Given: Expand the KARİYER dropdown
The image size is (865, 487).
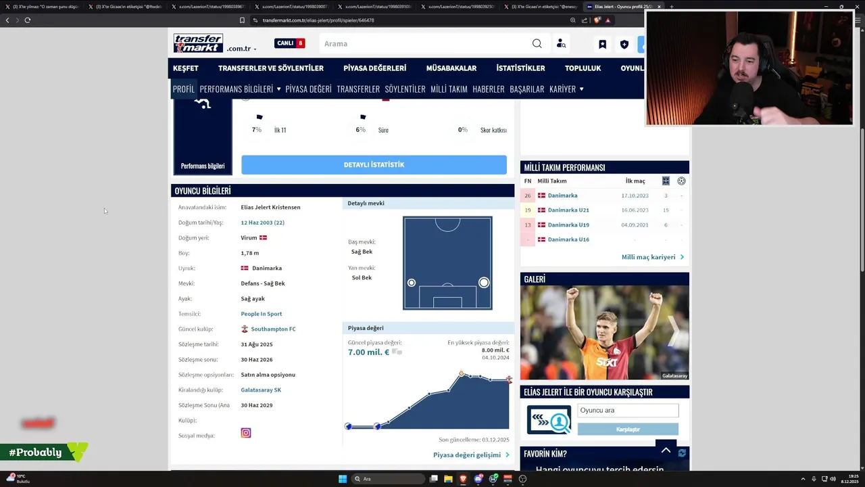Looking at the screenshot, I should [x=566, y=89].
